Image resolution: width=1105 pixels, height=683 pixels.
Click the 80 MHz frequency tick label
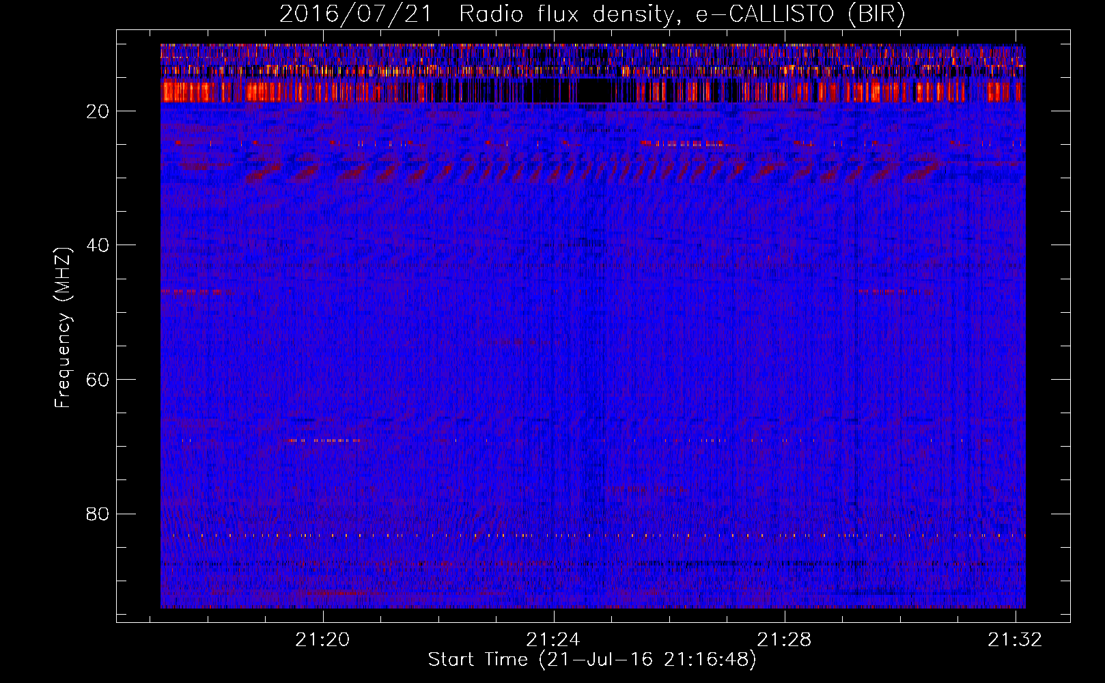tap(98, 514)
